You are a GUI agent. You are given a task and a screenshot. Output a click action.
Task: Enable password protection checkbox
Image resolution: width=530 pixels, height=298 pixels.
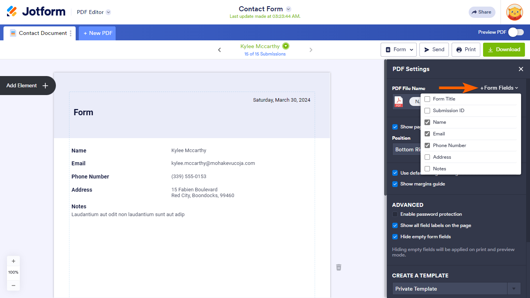tap(395, 214)
